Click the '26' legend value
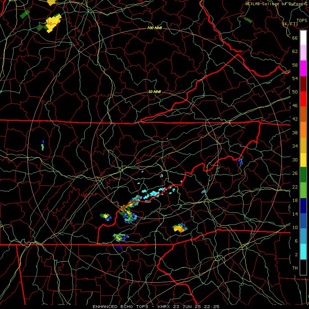This screenshot has height=309, width=309. (x=295, y=173)
